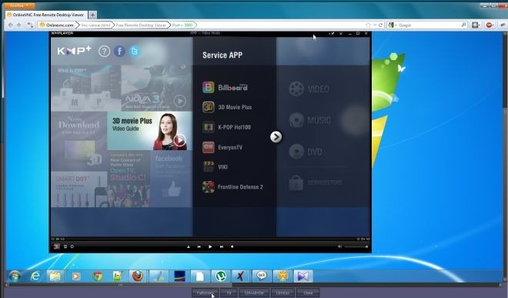Select MUSIC menu entry
The height and width of the screenshot is (298, 508).
click(x=310, y=120)
